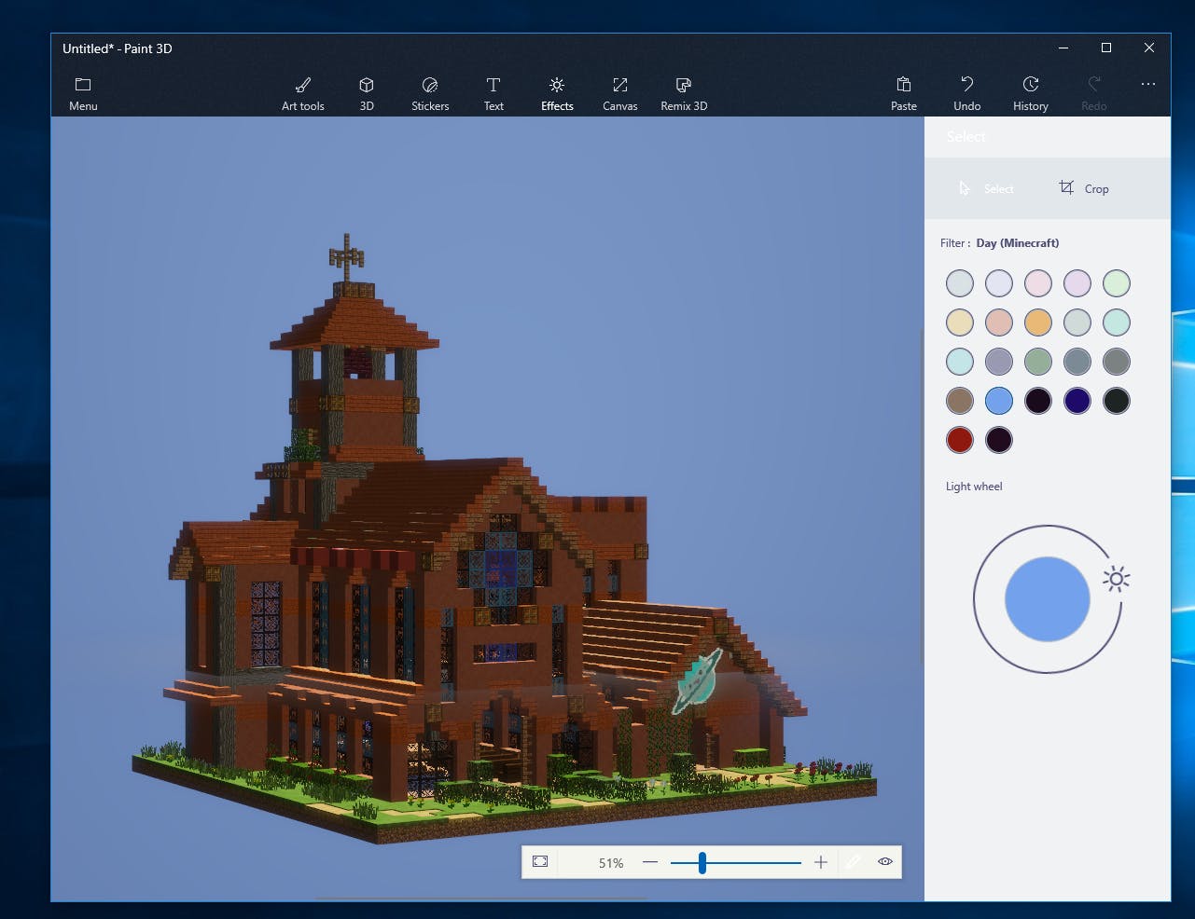Toggle the pencil edit mode icon
The height and width of the screenshot is (919, 1195).
tap(853, 862)
